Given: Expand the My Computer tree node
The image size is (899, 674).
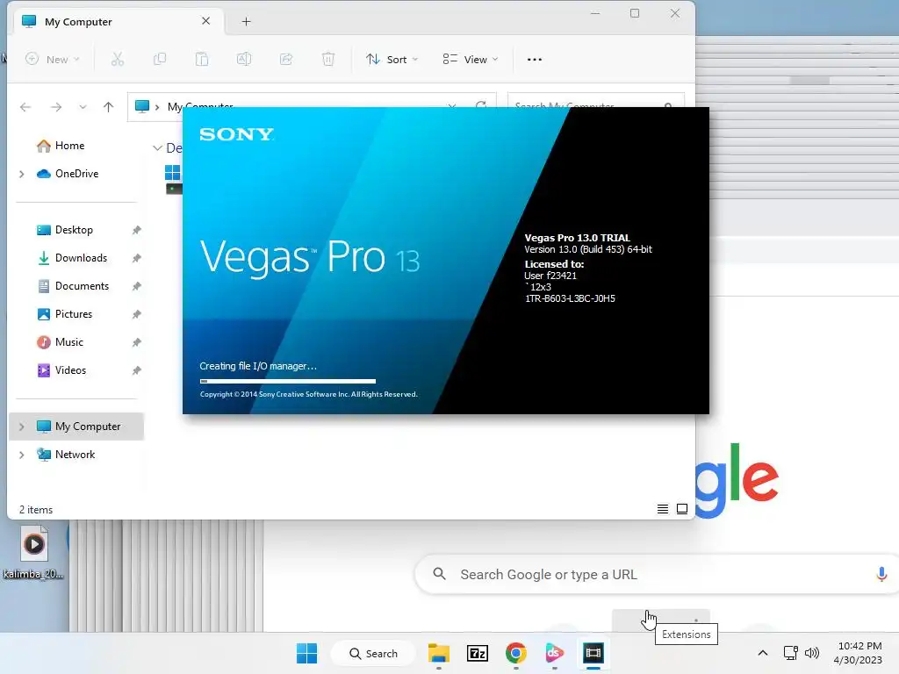Looking at the screenshot, I should point(22,427).
